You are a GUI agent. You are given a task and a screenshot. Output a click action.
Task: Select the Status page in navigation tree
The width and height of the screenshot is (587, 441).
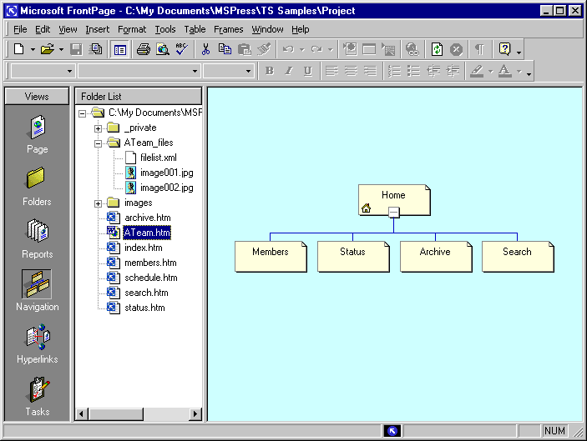[352, 253]
